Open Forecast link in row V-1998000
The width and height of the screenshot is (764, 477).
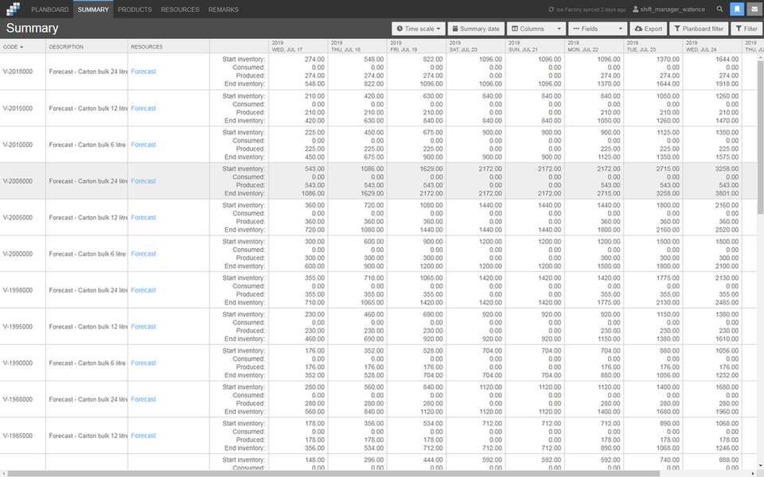143,290
